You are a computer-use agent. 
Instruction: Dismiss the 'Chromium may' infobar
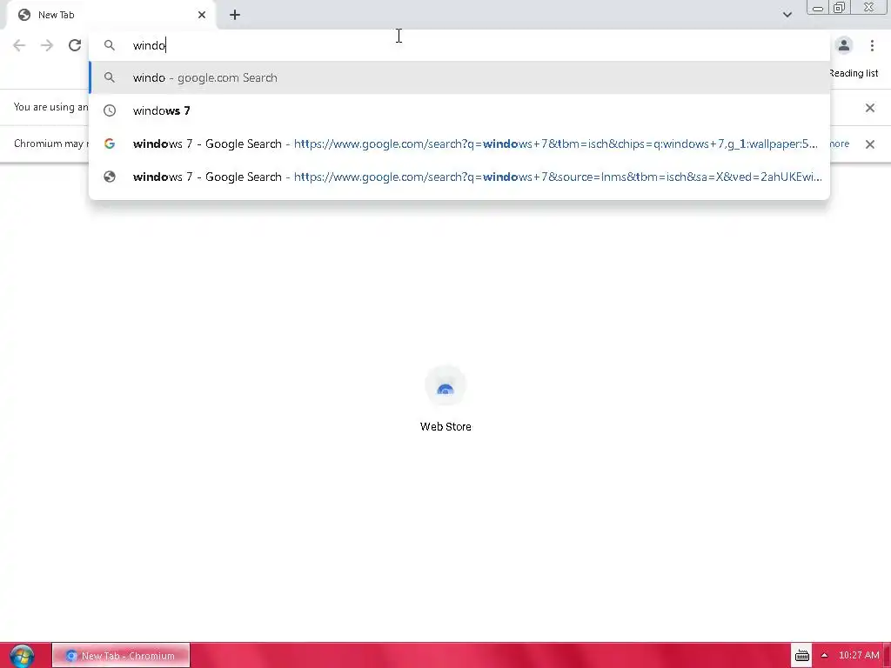coord(869,144)
